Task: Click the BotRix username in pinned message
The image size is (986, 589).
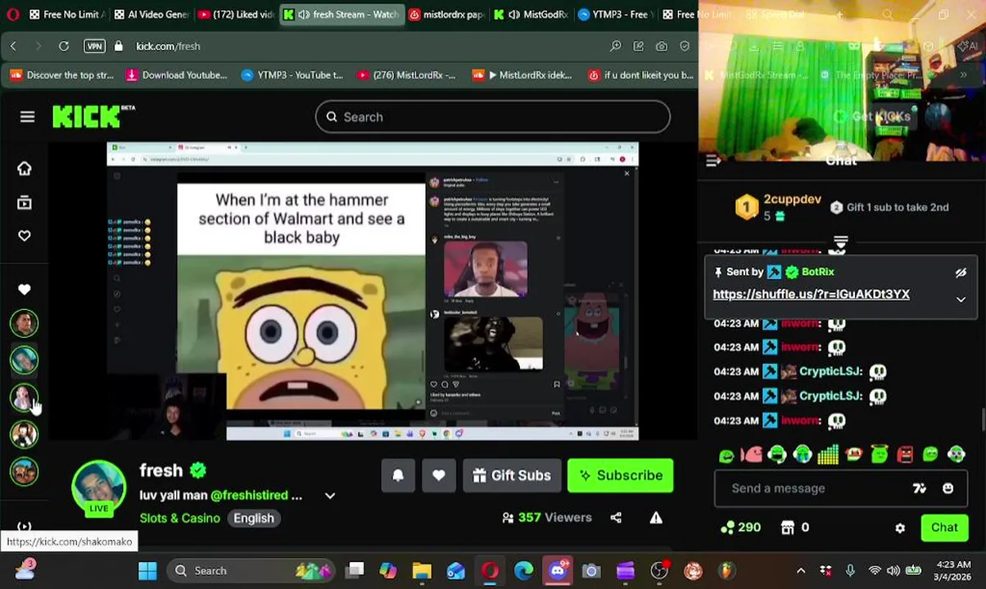Action: coord(818,272)
